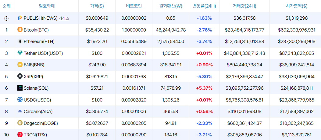The height and width of the screenshot is (140, 321).
Task: Click the PUBLISH coin logo icon
Action: pyautogui.click(x=20, y=18)
